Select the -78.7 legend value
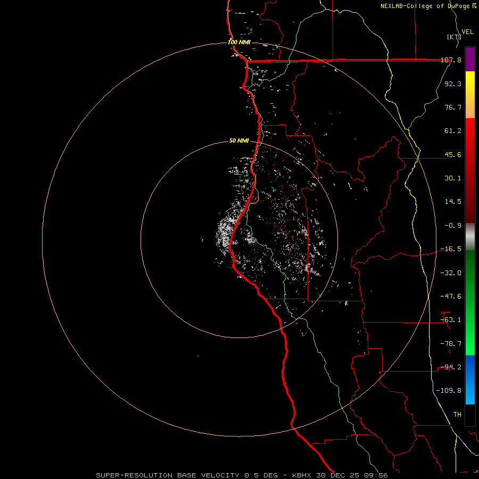Image resolution: width=479 pixels, height=479 pixels. point(451,344)
